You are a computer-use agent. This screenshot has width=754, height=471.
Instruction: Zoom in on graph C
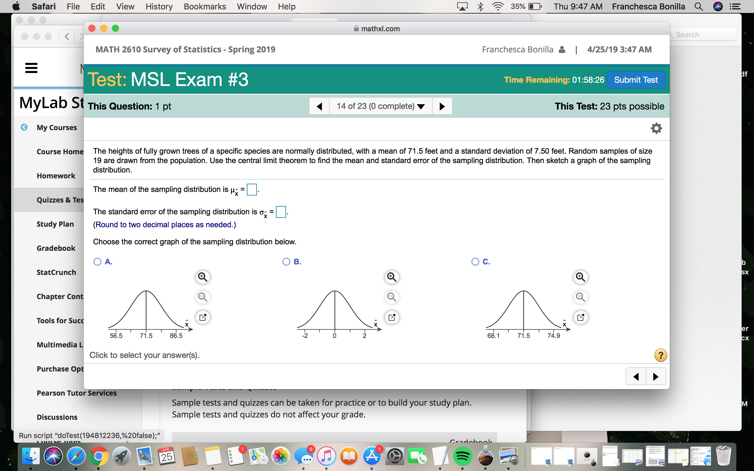581,277
